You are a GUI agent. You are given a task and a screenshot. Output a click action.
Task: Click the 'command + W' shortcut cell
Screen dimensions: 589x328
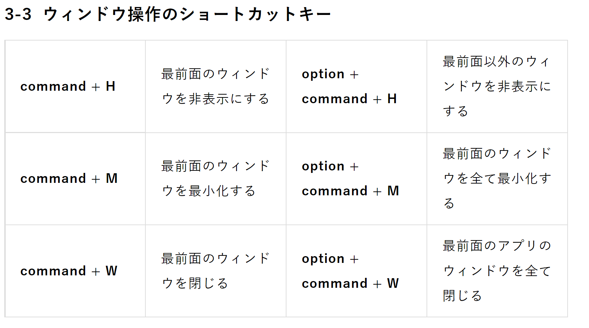[69, 271]
